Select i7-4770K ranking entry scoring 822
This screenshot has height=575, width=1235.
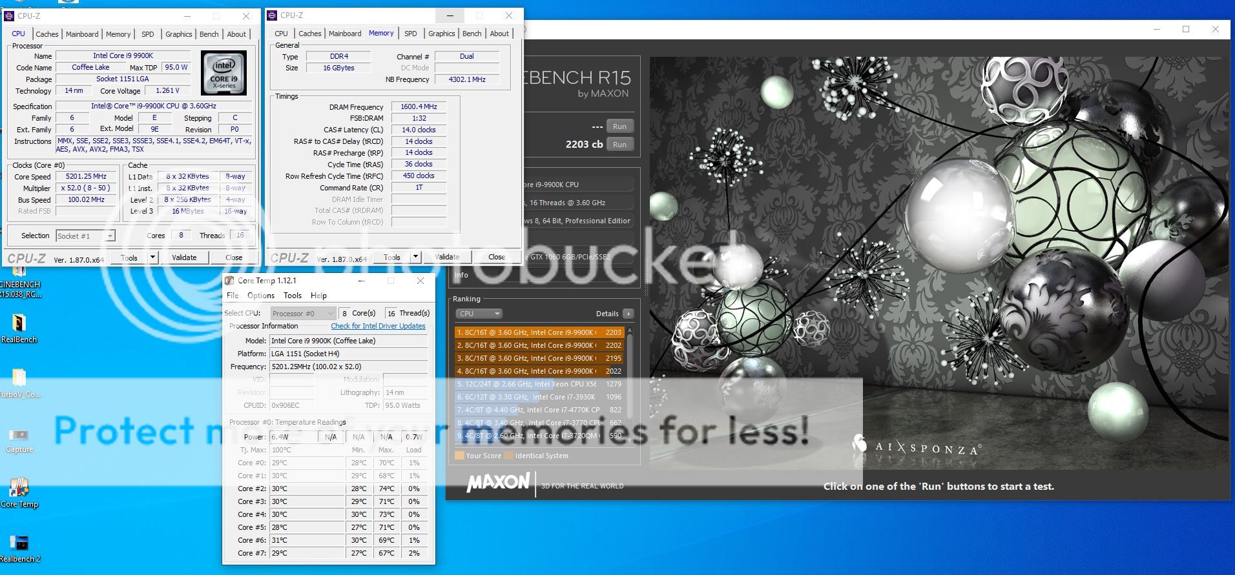tap(539, 410)
